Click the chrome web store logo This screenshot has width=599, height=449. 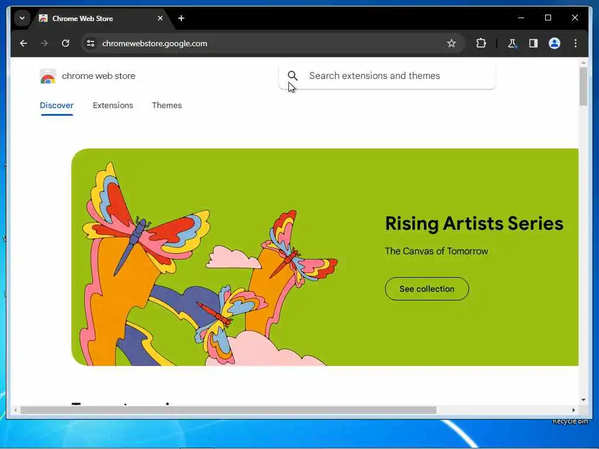click(48, 76)
